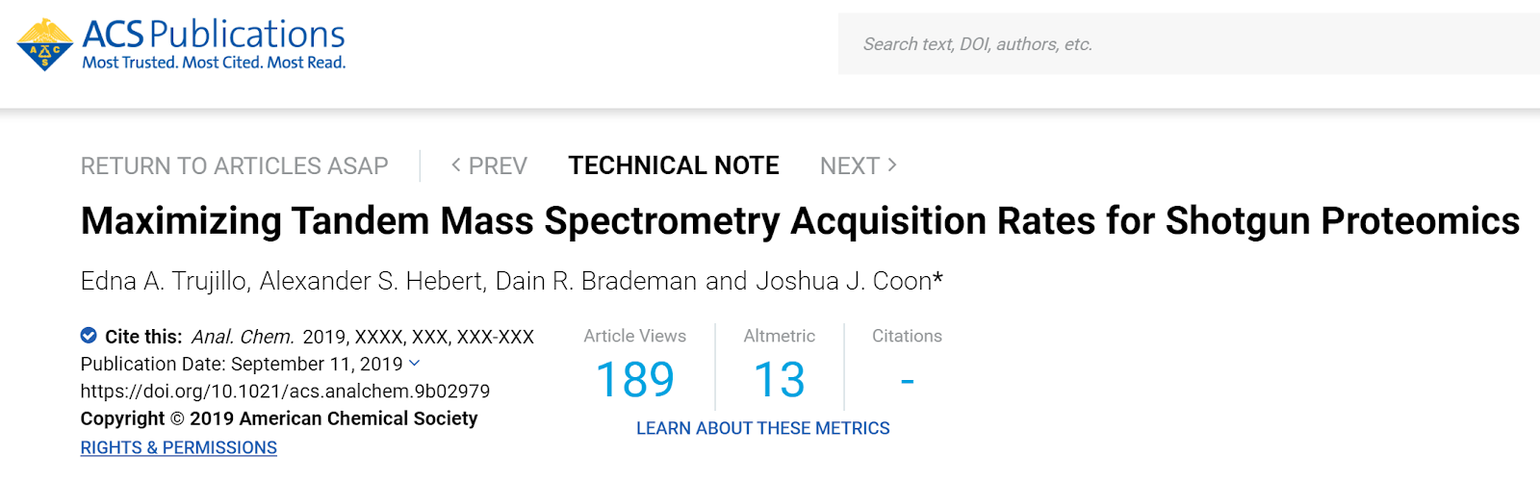
Task: Select the TECHNICAL NOTE label
Action: point(673,166)
